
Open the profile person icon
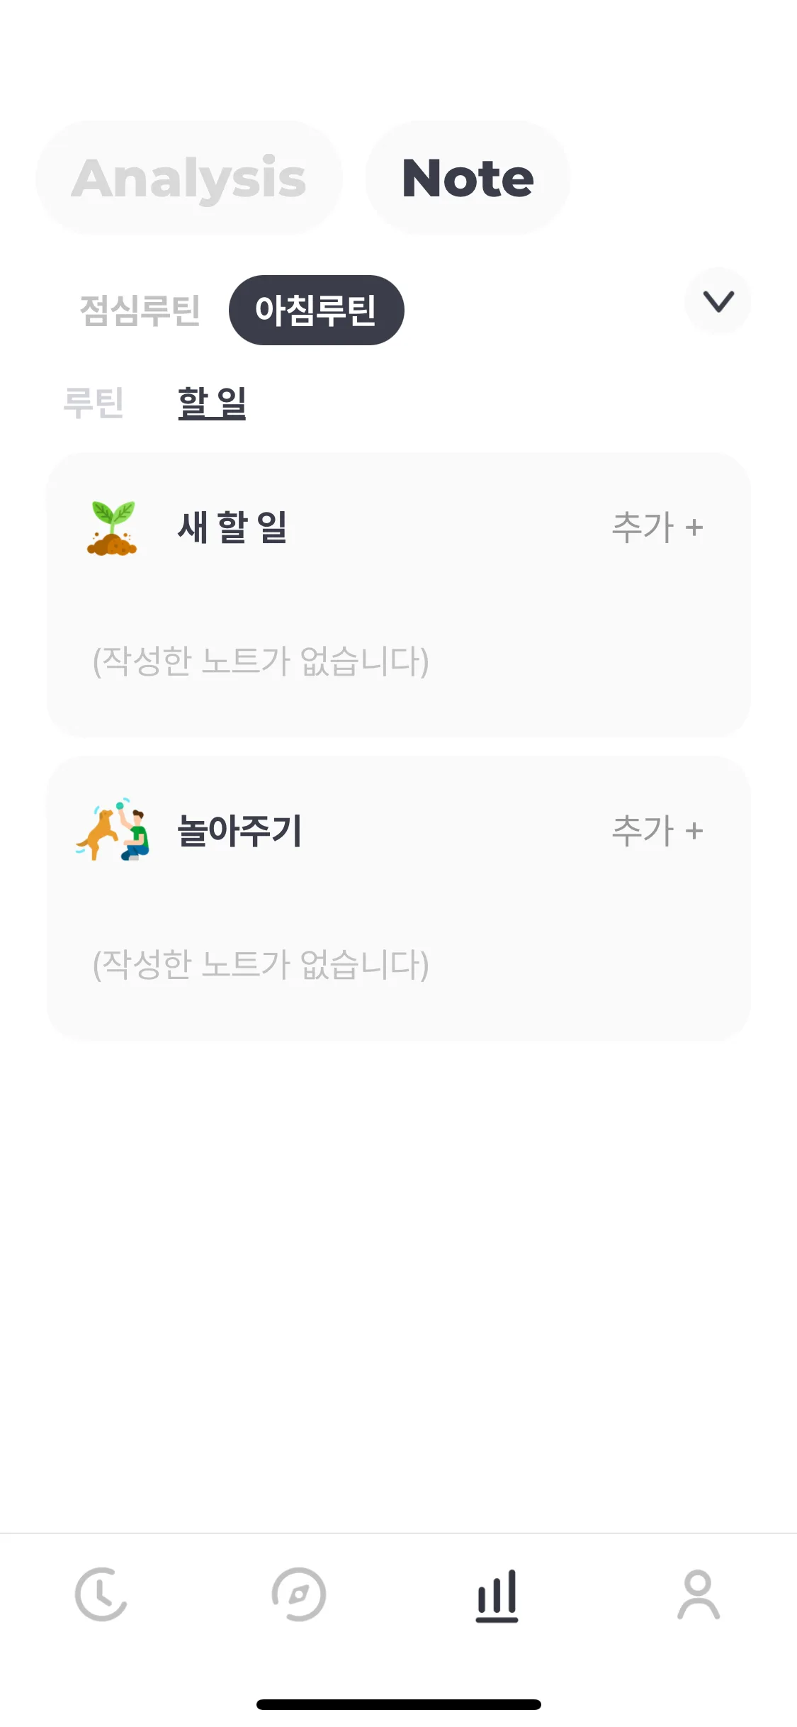699,1595
